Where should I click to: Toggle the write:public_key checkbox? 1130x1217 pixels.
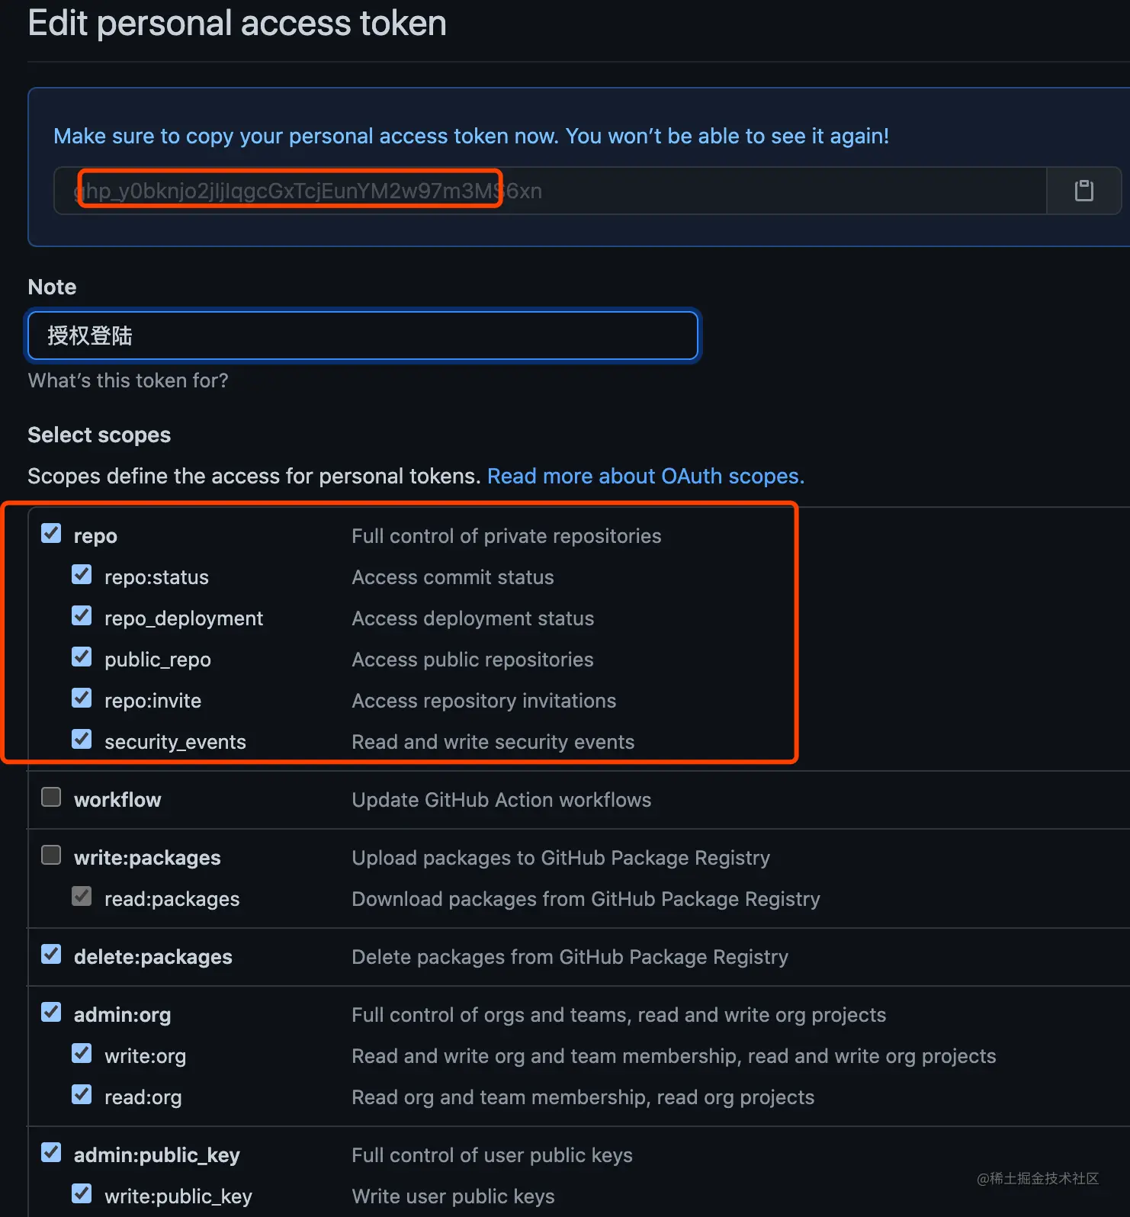coord(82,1193)
